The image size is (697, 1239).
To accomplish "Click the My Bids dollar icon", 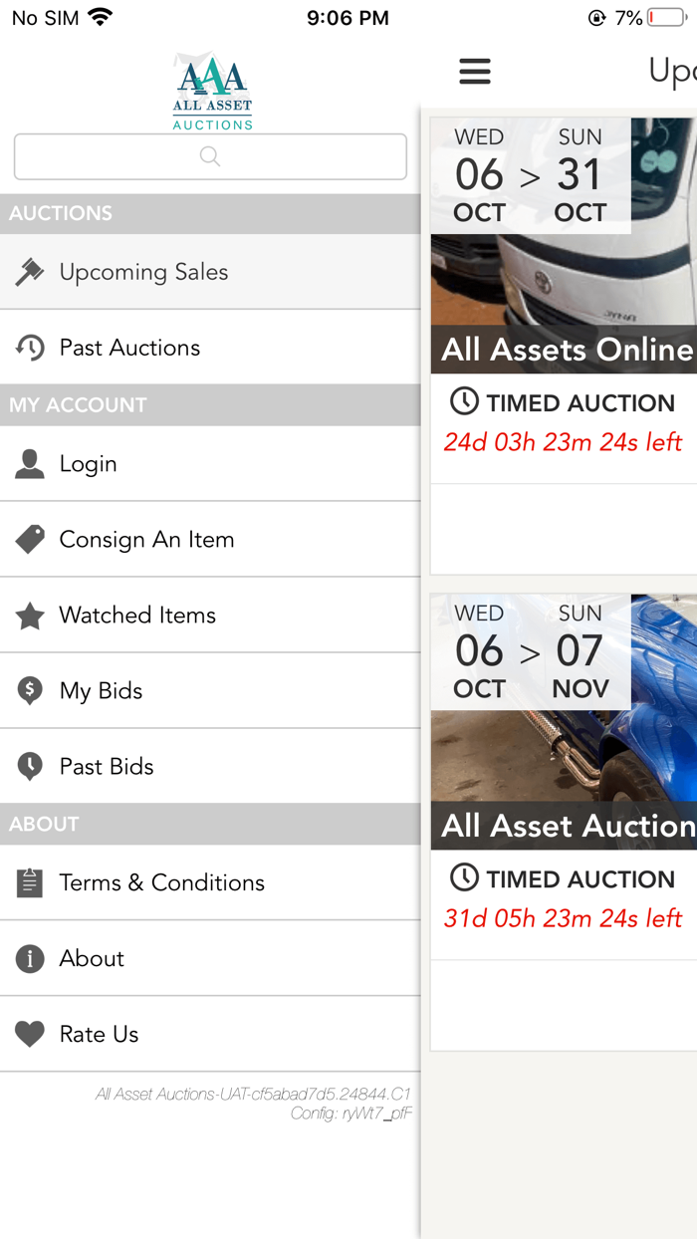I will click(31, 690).
